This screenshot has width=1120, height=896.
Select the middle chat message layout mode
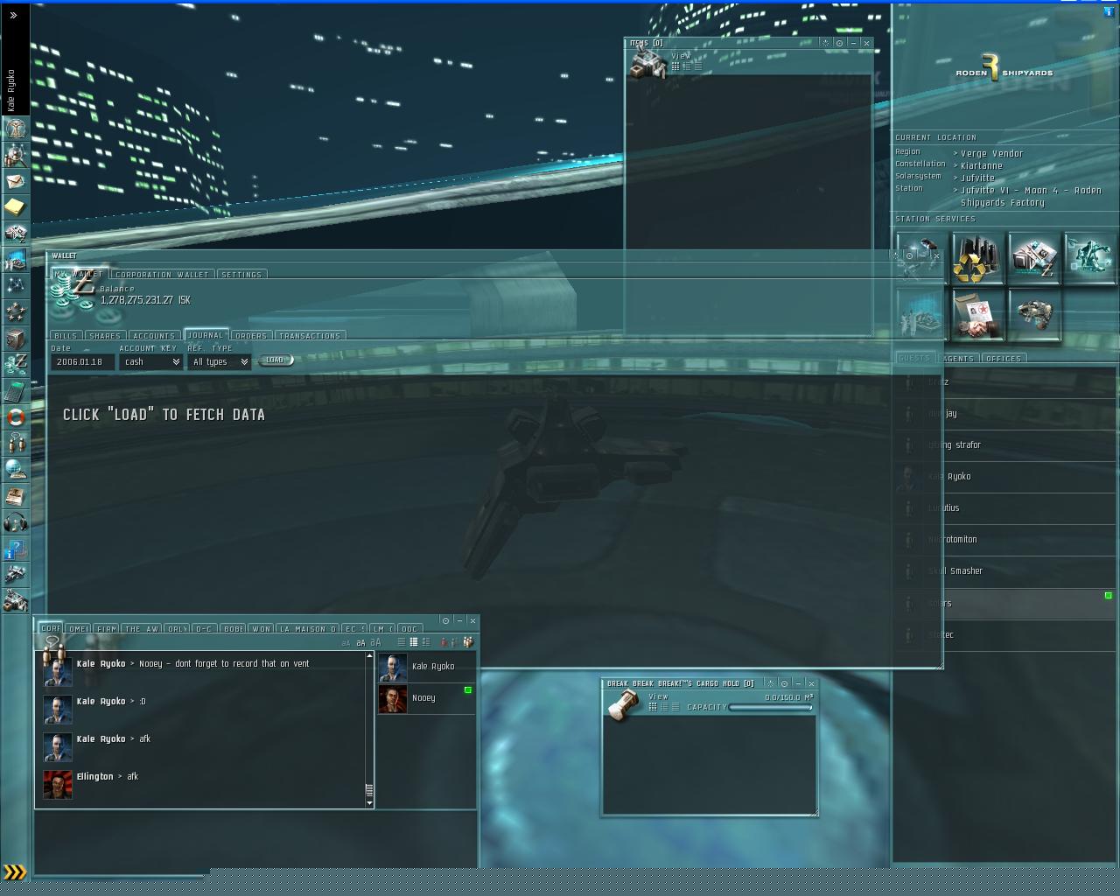(x=414, y=642)
